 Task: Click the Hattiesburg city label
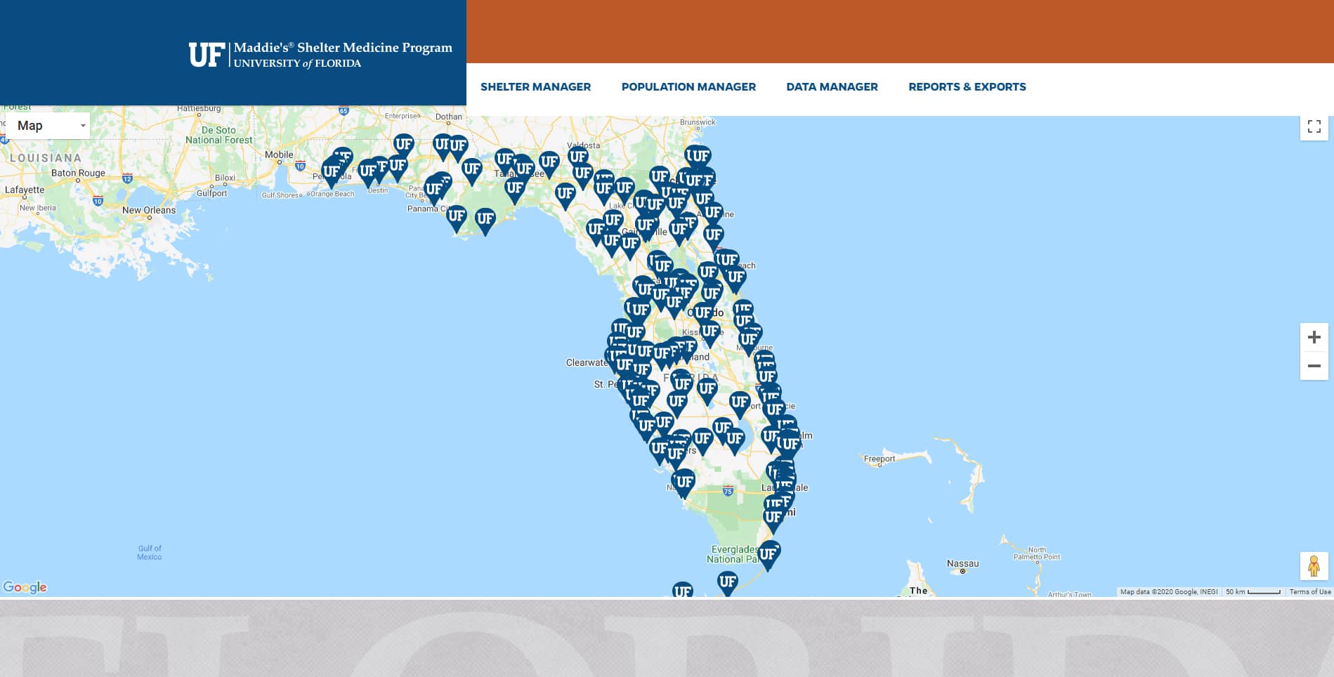(199, 108)
